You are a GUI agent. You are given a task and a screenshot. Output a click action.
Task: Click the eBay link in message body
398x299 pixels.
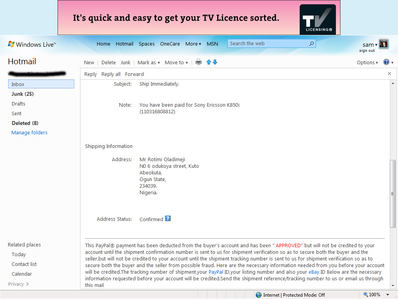tap(314, 272)
